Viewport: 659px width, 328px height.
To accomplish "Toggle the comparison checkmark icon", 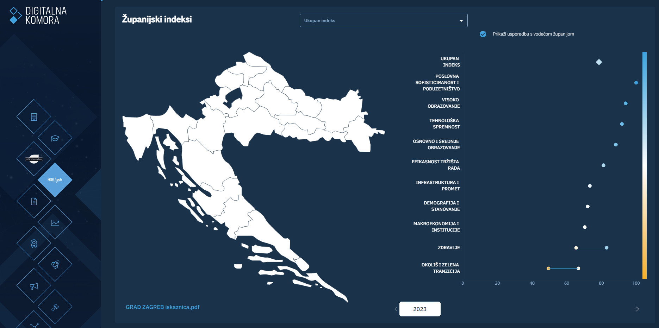I will [x=483, y=34].
